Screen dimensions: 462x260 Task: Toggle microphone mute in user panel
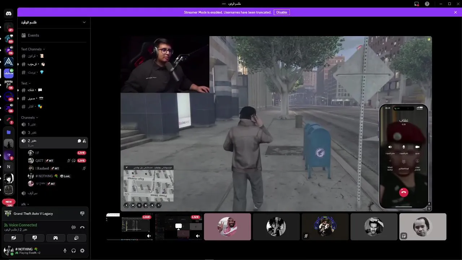(x=65, y=251)
